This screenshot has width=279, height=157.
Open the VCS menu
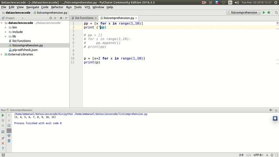coord(87,7)
